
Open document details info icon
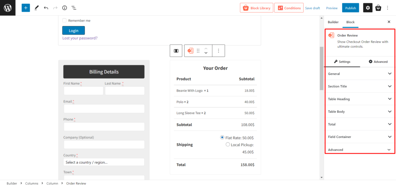click(x=65, y=8)
